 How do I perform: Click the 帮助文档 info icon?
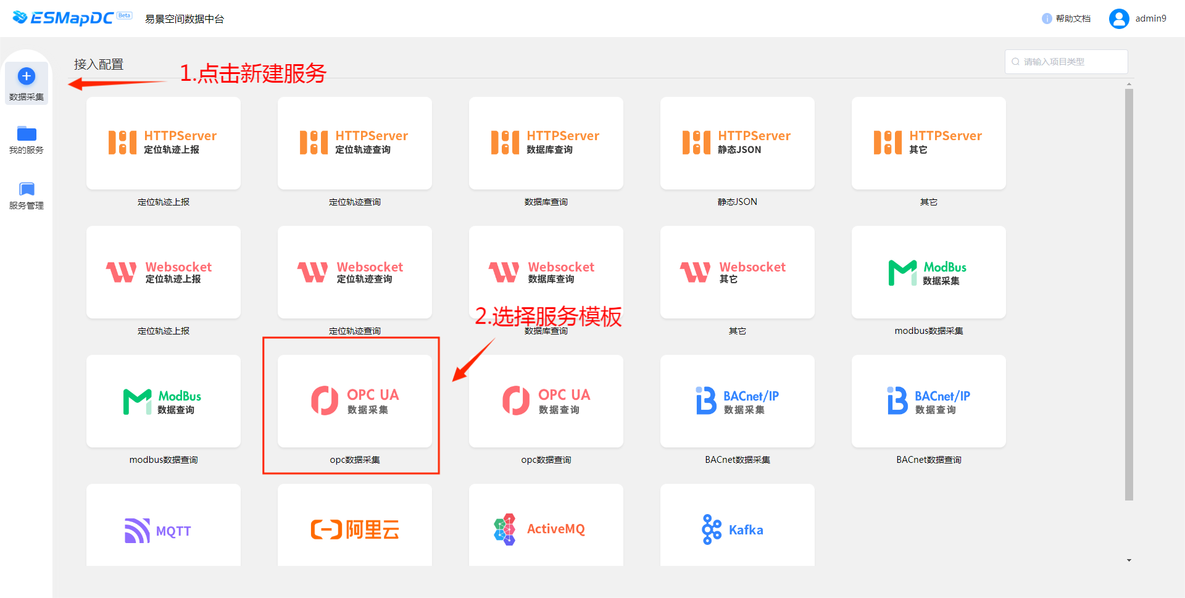coord(1047,19)
